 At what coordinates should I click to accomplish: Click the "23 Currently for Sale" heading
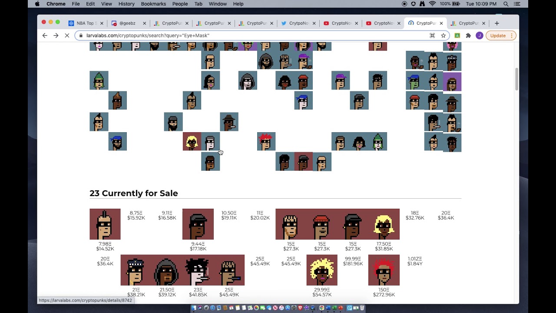(134, 193)
